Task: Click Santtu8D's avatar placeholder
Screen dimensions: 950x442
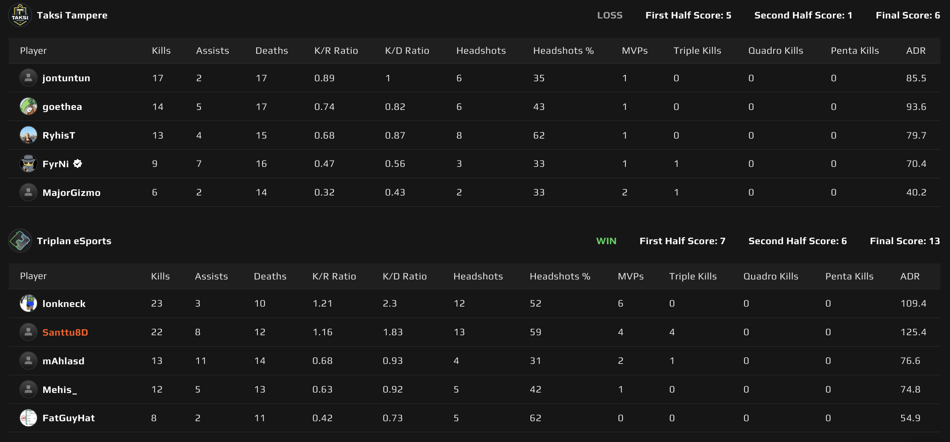Action: tap(28, 332)
